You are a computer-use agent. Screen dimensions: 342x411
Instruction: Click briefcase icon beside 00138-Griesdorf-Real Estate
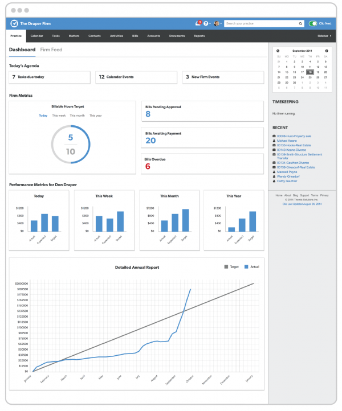[274, 167]
